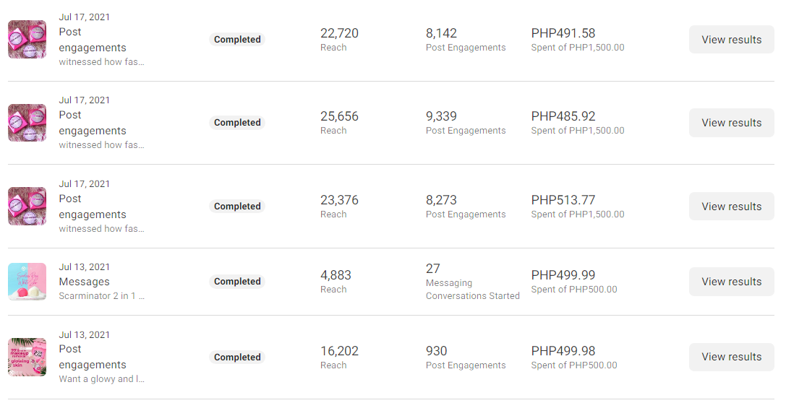The image size is (786, 403).
Task: Open the Messages ad title from Jul 13
Action: click(x=85, y=282)
